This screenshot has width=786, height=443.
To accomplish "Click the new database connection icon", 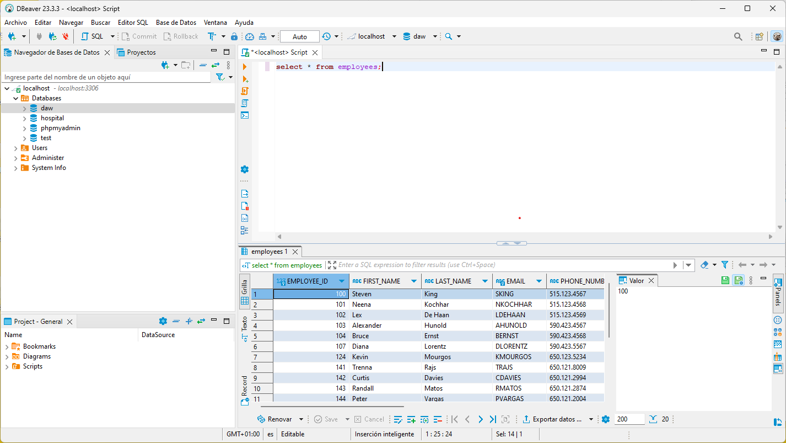I will [12, 36].
